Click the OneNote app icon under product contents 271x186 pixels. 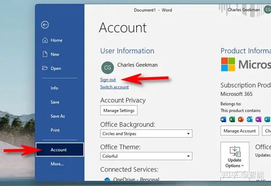258,119
